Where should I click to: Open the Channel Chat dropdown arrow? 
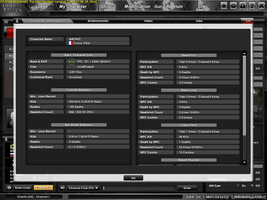tap(96, 188)
